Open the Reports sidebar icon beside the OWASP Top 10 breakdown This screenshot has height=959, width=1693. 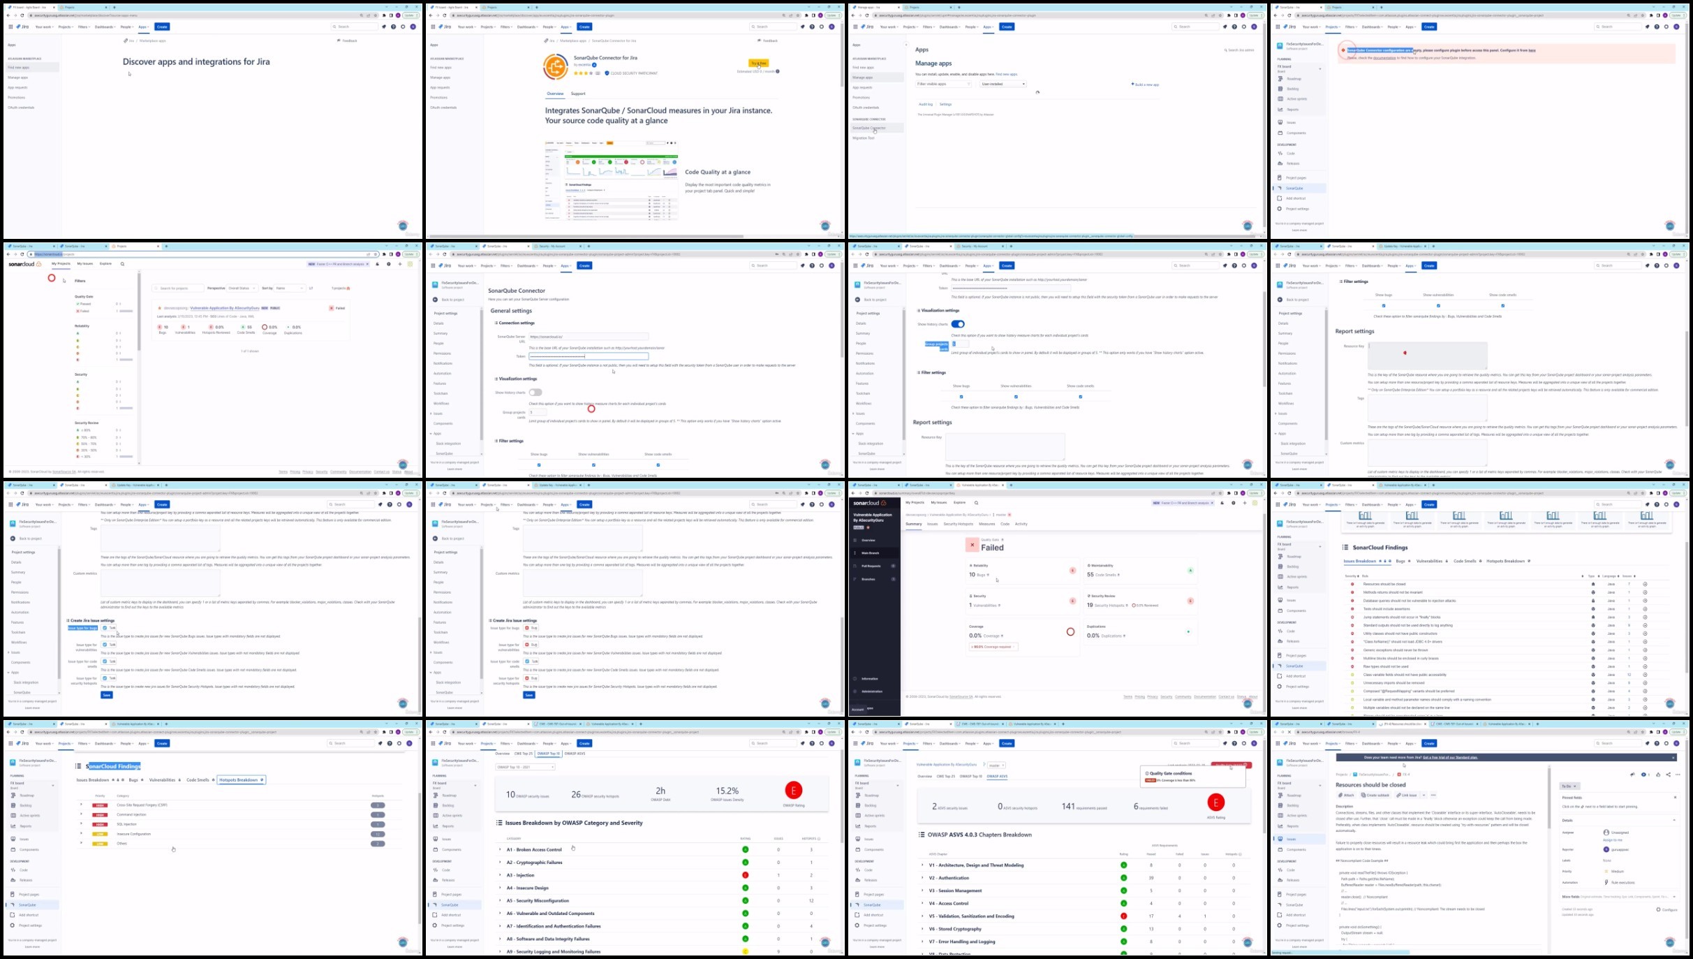(x=436, y=826)
